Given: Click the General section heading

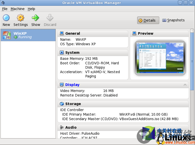Looking at the screenshot, I should click(x=73, y=33).
